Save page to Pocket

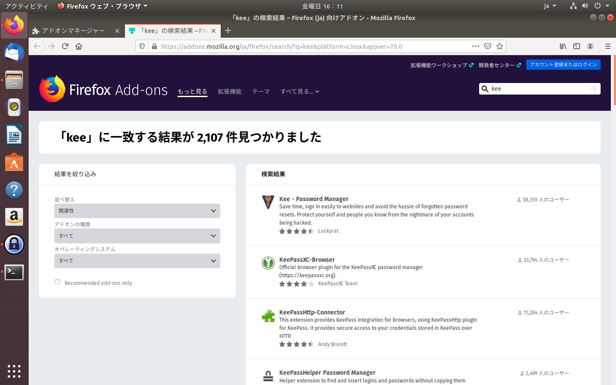pos(488,46)
